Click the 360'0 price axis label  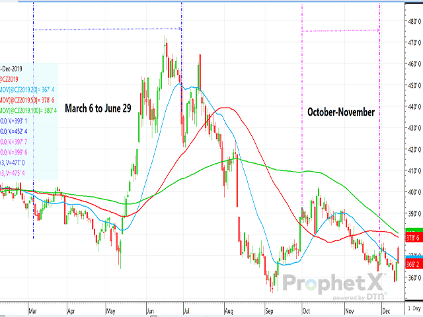pyautogui.click(x=416, y=277)
